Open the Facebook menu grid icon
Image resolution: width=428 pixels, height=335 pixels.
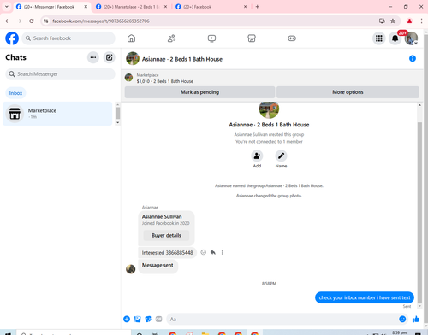(x=379, y=38)
